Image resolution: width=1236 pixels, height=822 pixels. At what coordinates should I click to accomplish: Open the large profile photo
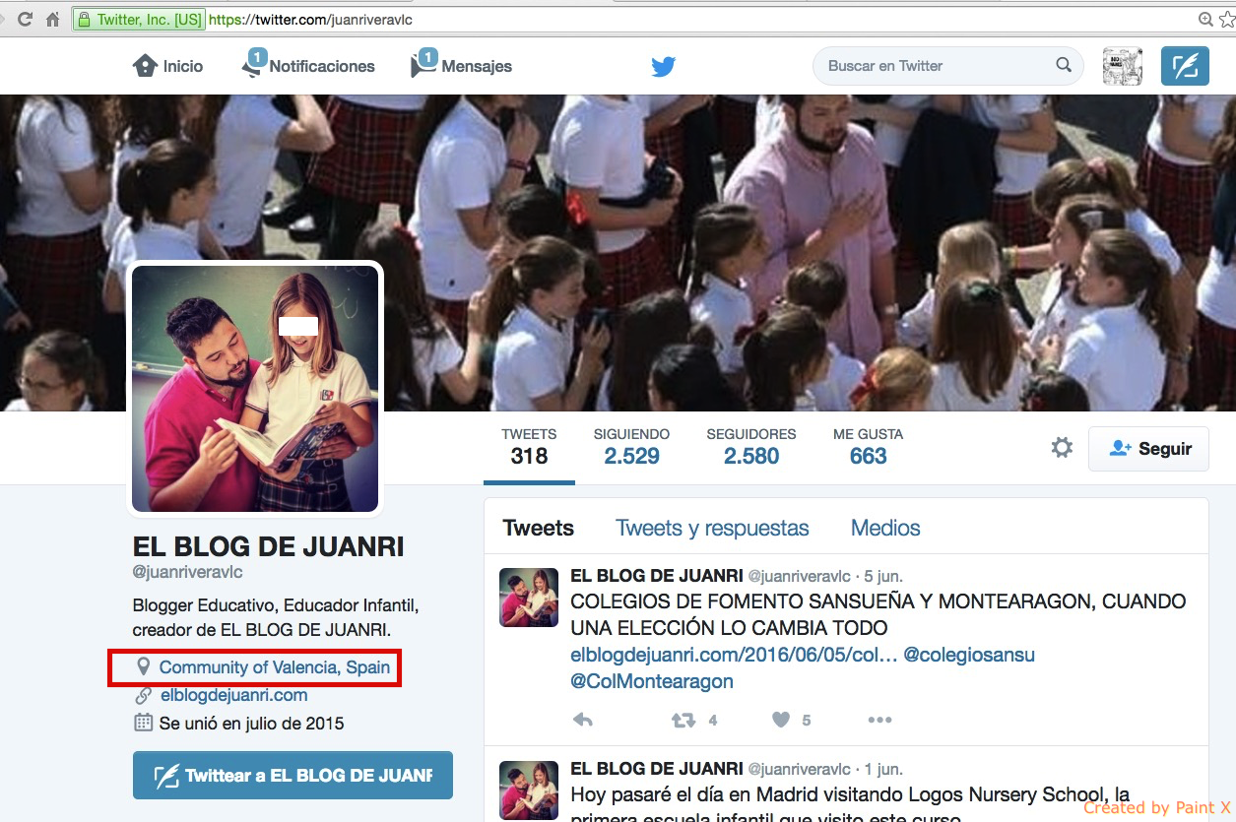[x=255, y=389]
